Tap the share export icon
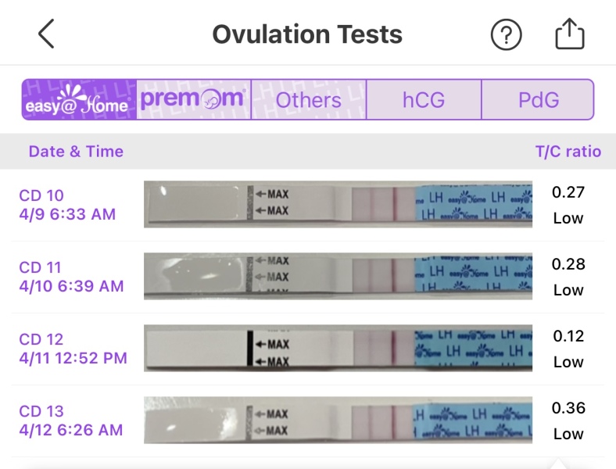616x469 pixels. (x=570, y=34)
